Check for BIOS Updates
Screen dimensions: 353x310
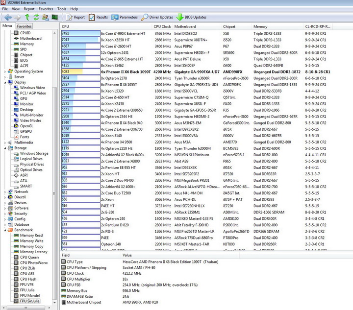coord(191,17)
